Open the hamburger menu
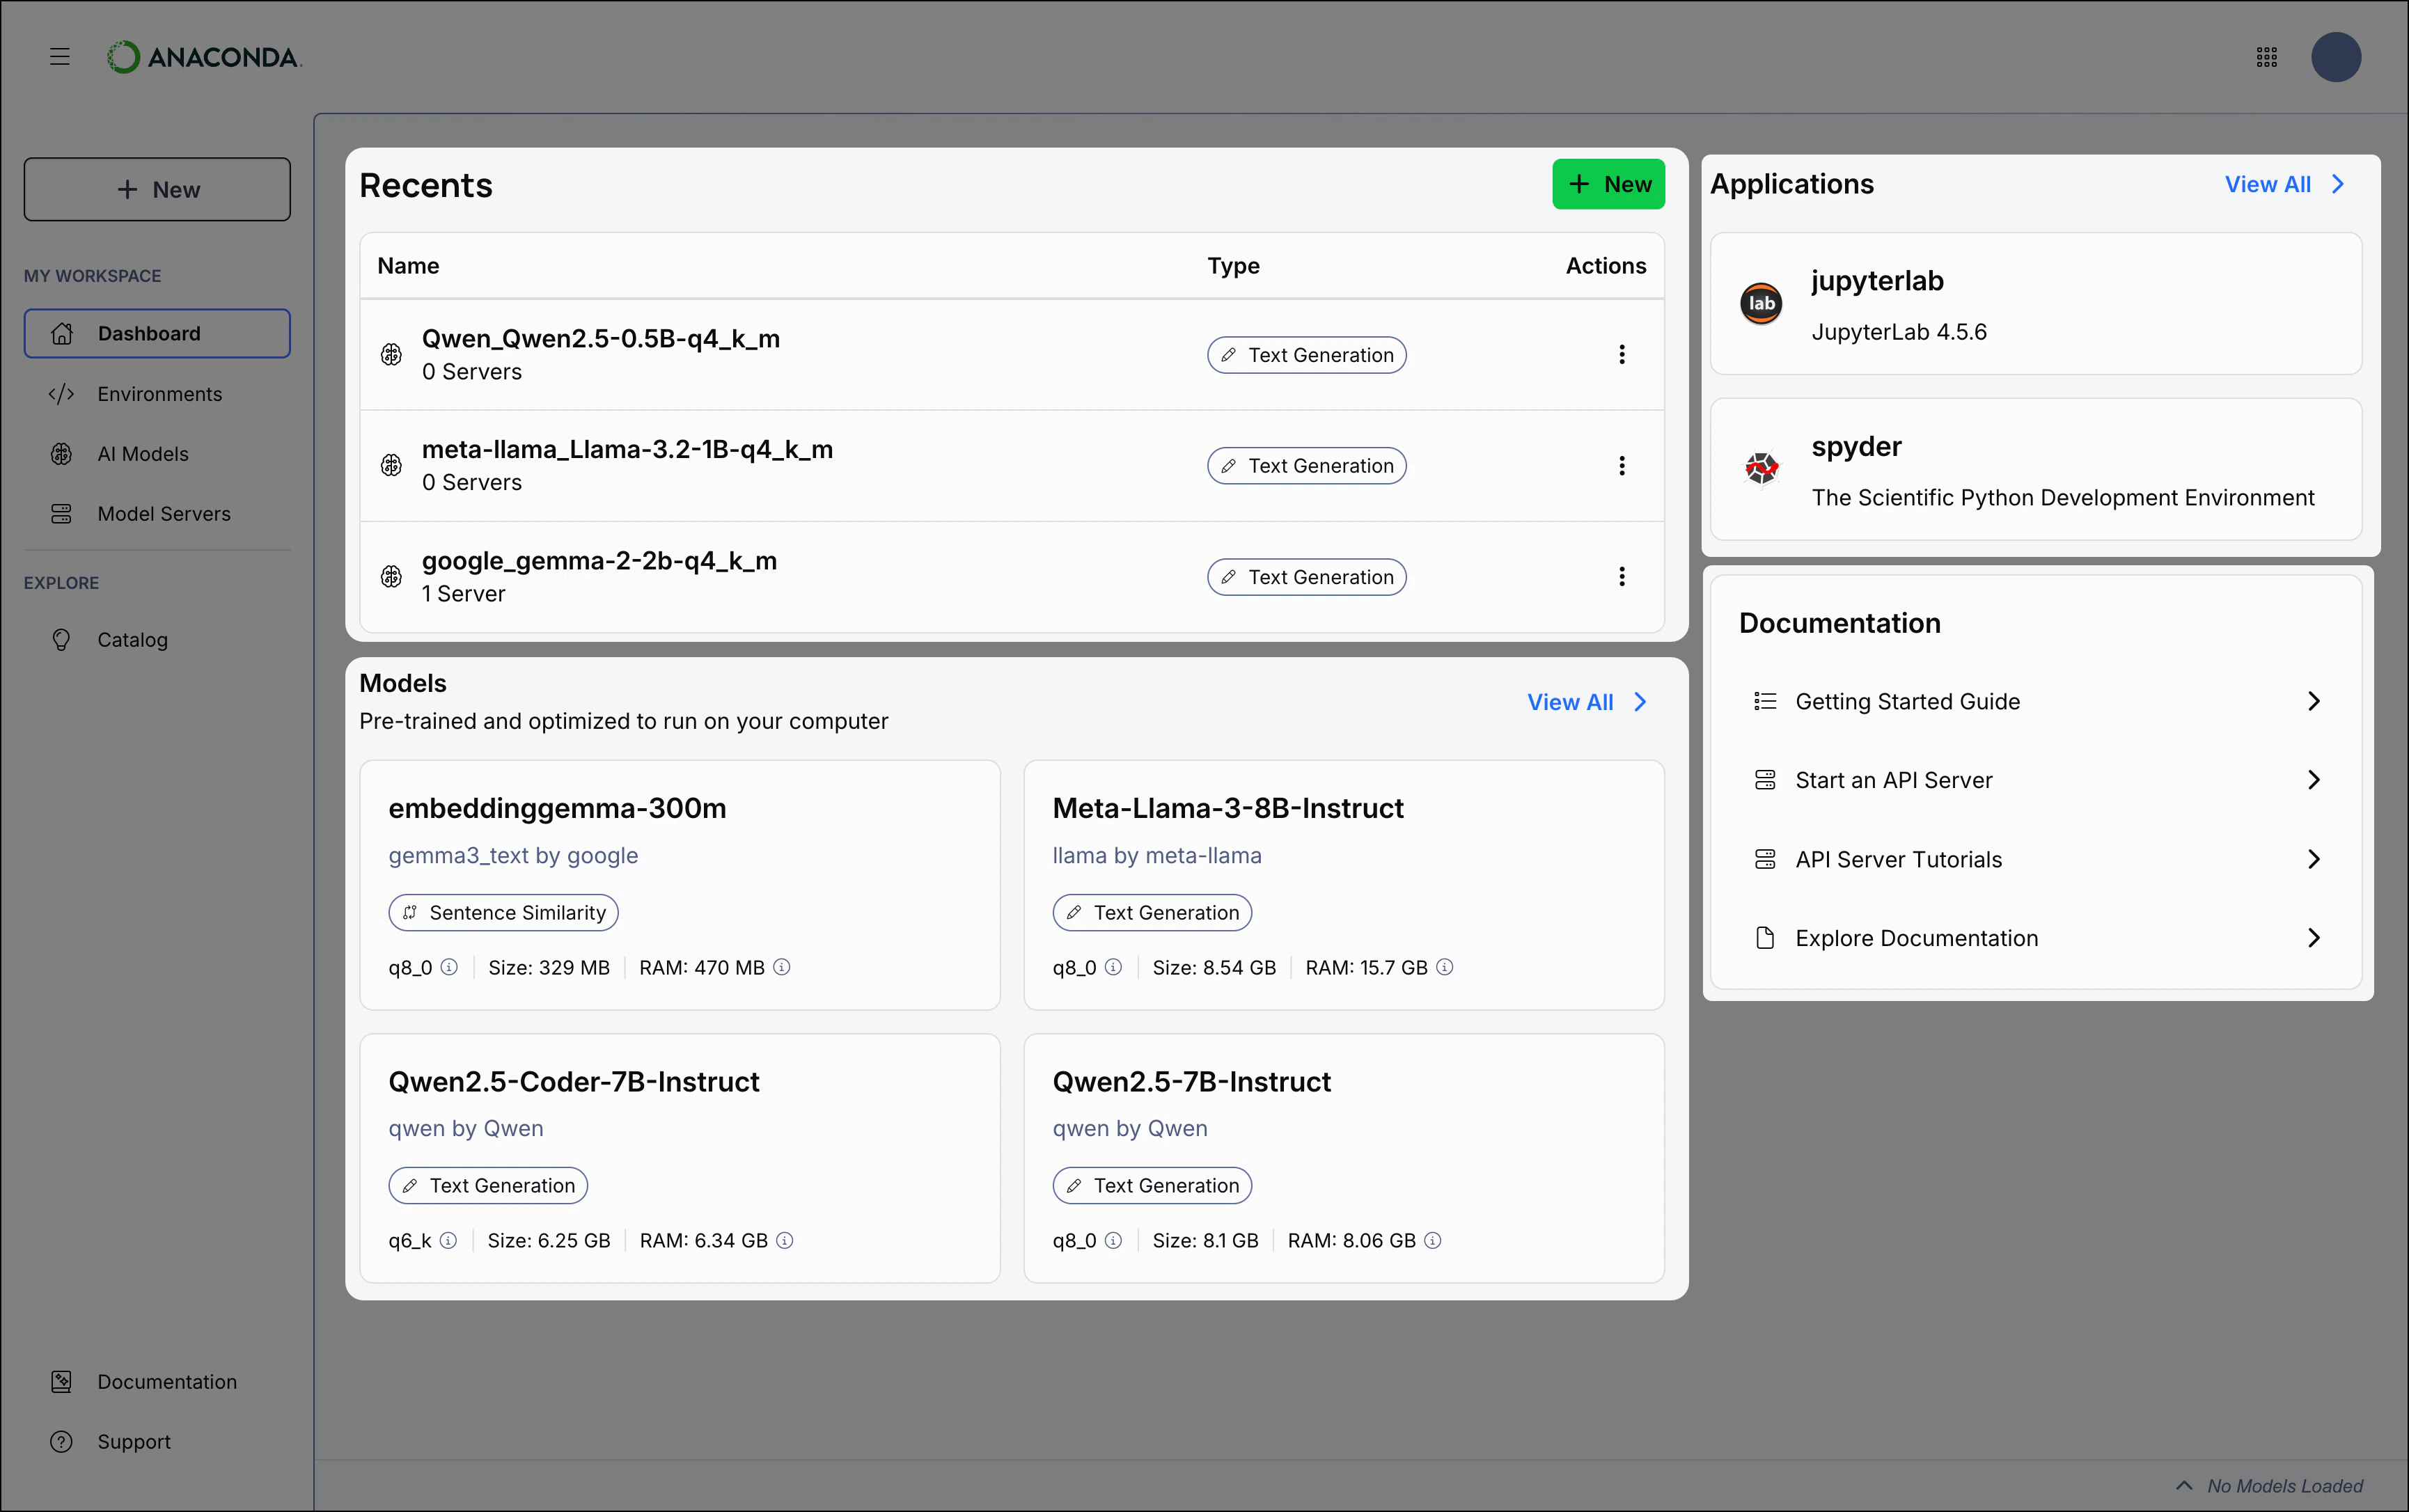This screenshot has width=2409, height=1512. point(59,57)
